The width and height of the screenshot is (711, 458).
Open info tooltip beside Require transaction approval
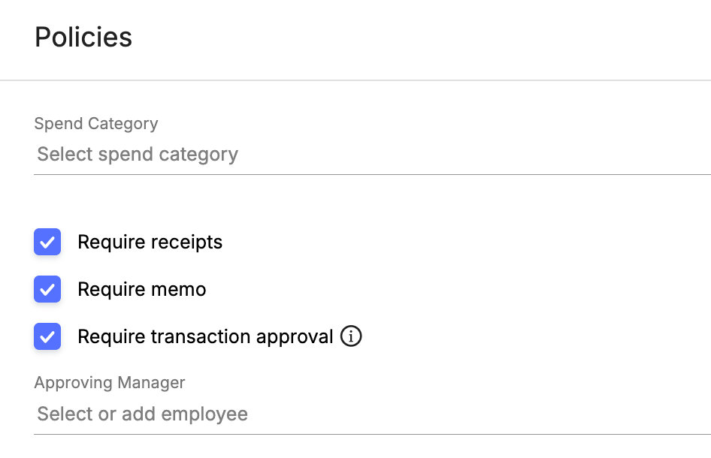pyautogui.click(x=351, y=336)
